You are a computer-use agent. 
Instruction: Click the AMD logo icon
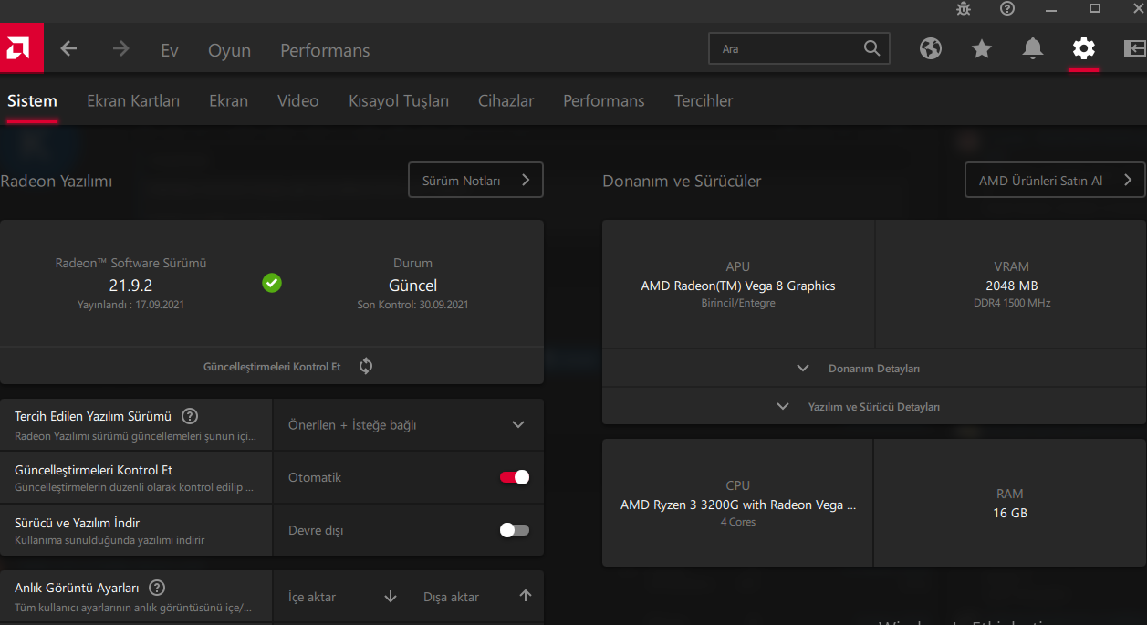[x=21, y=48]
